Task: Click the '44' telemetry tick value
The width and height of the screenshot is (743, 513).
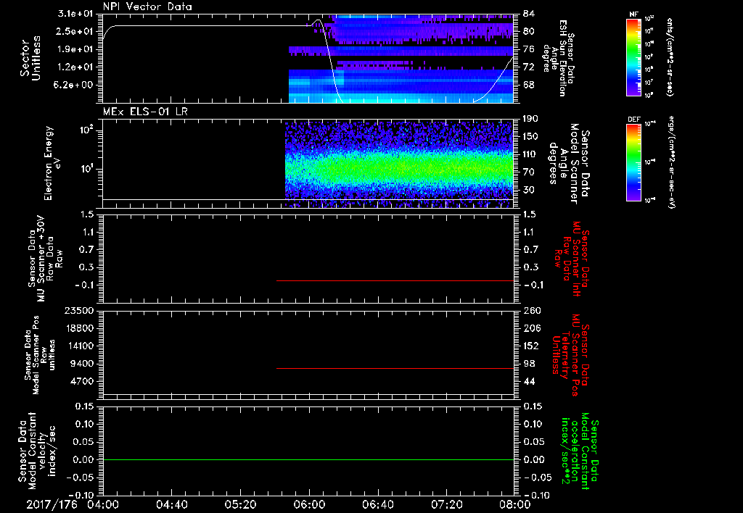Action: coord(529,381)
